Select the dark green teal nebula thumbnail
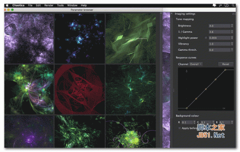 pos(131,89)
